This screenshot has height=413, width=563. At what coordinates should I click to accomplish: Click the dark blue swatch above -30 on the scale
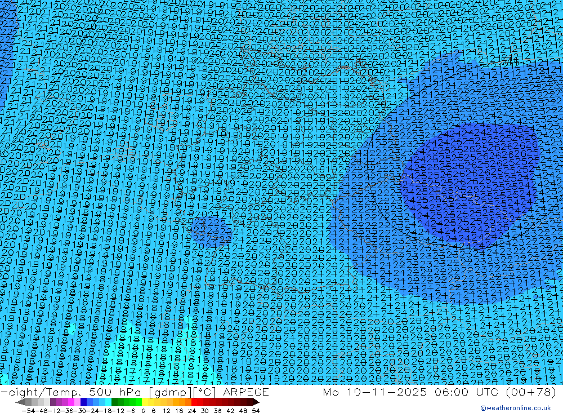(83, 402)
